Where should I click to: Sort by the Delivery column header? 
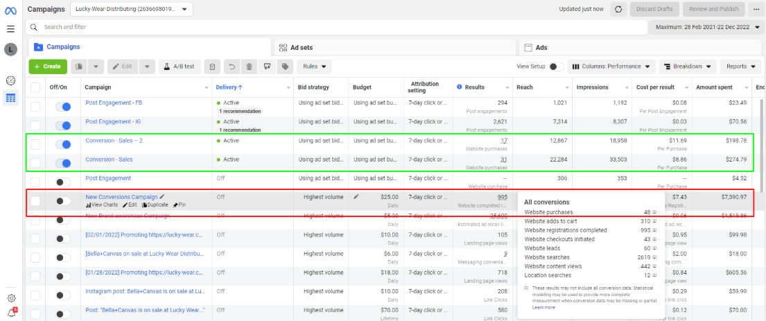point(229,87)
